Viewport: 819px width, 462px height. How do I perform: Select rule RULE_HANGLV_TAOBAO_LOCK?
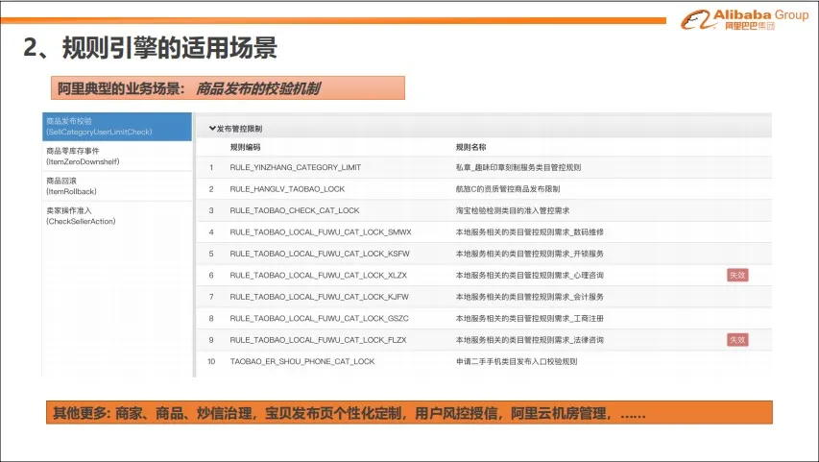click(286, 189)
